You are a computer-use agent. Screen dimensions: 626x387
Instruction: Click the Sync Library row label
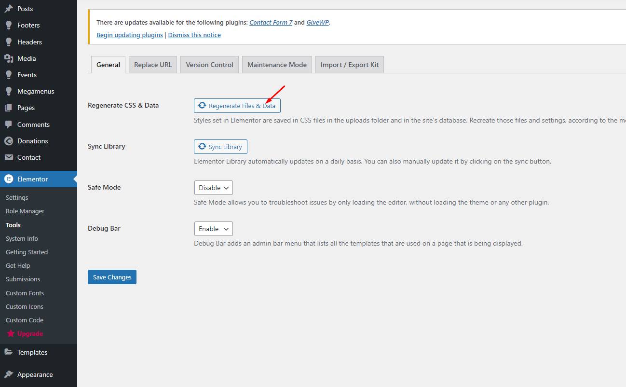(106, 146)
